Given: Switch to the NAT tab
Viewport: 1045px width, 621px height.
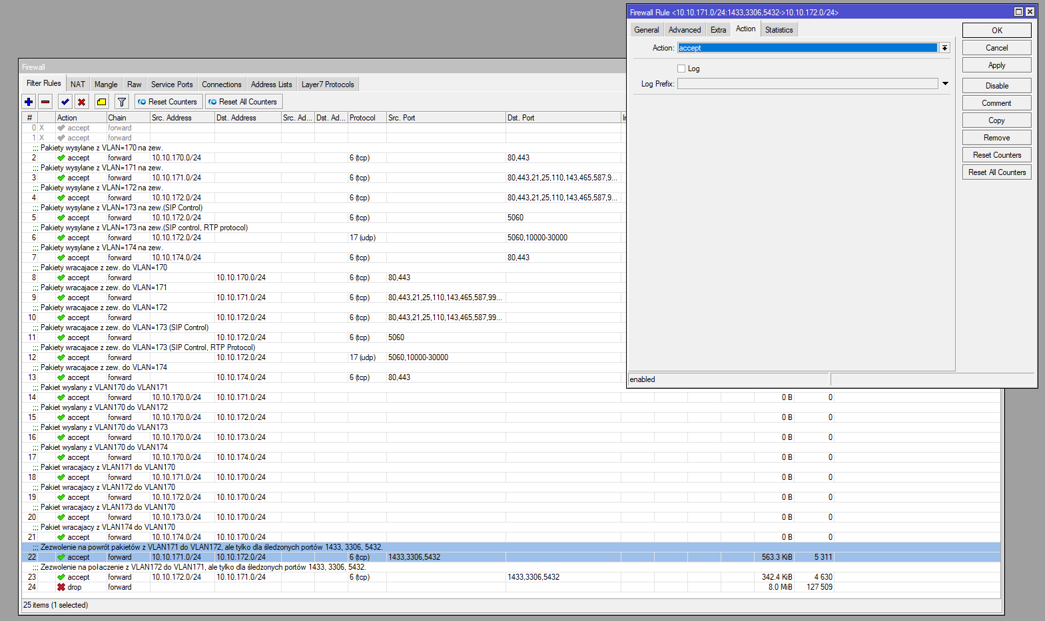Looking at the screenshot, I should [78, 85].
